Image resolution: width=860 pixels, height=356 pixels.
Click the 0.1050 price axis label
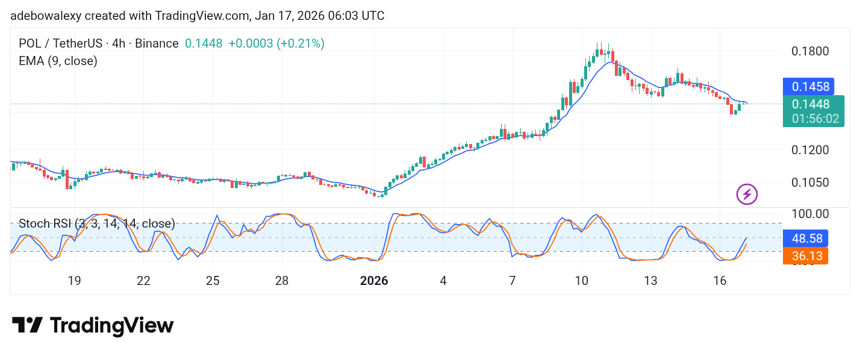point(810,183)
